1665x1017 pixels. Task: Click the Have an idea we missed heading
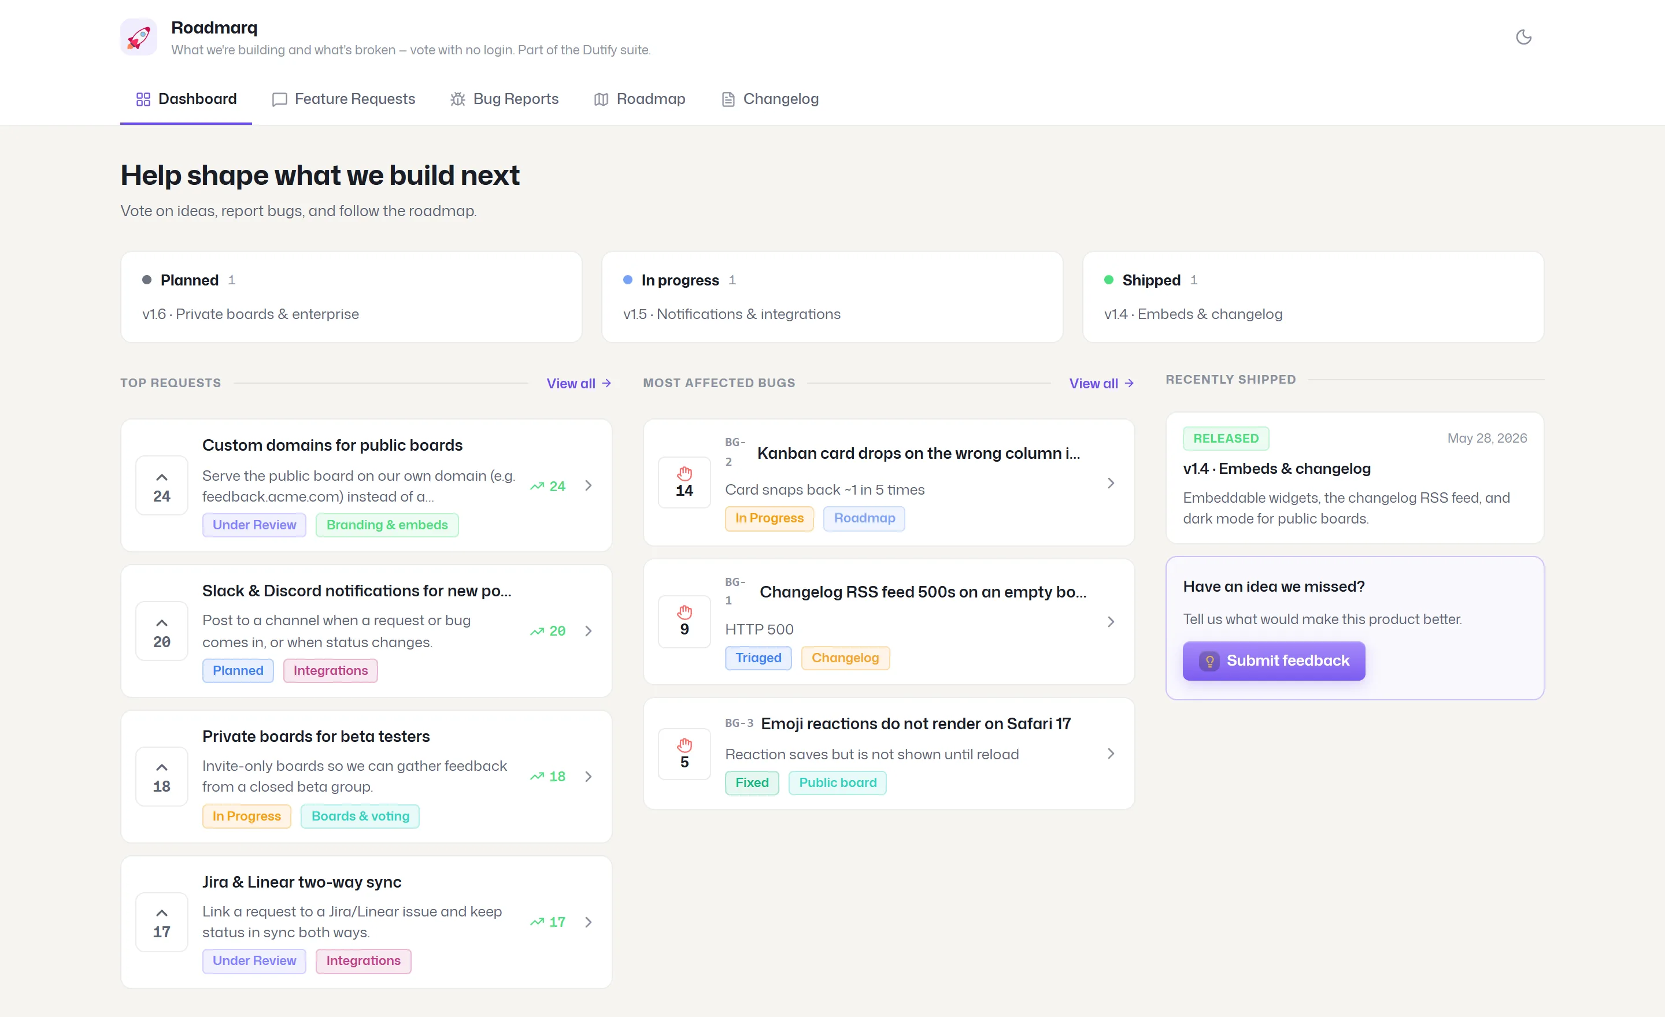pyautogui.click(x=1274, y=587)
